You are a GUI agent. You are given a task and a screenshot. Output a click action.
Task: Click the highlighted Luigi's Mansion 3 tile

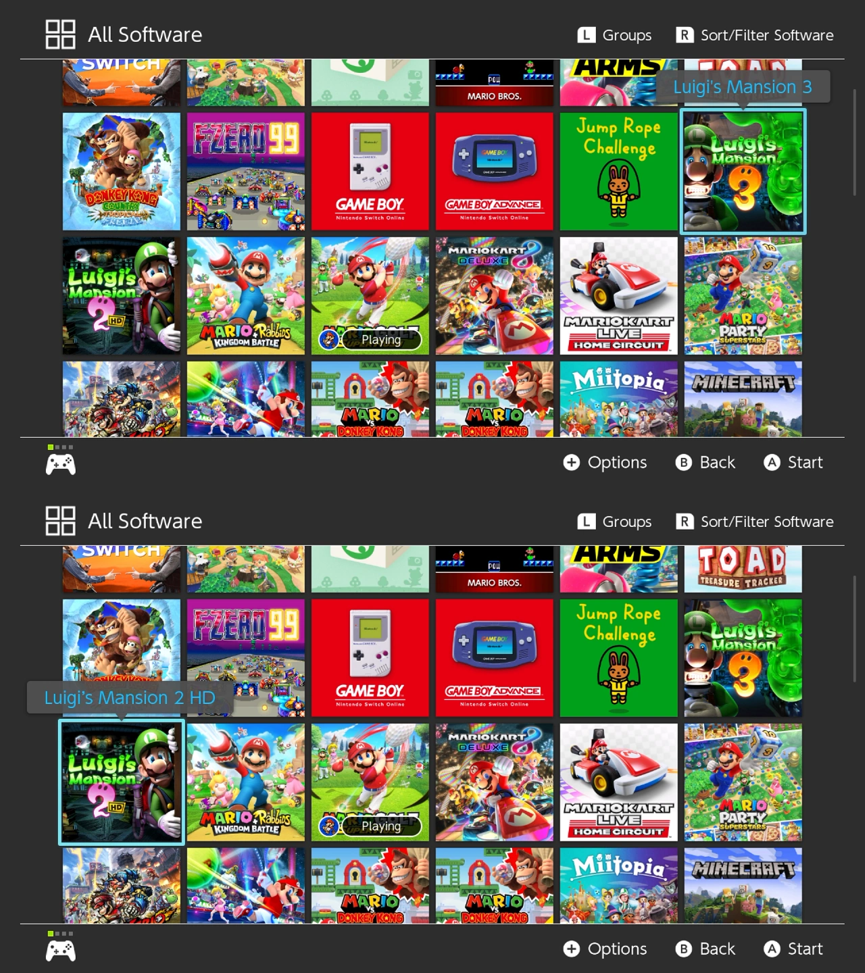[743, 172]
